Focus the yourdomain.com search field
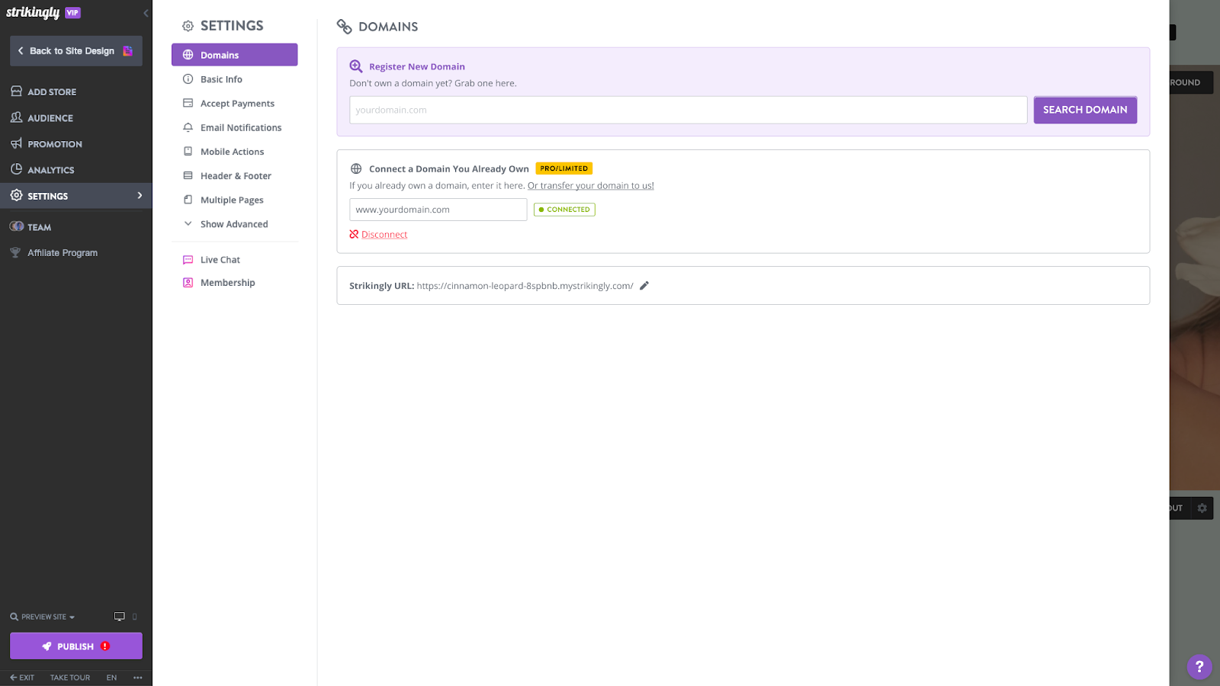 tap(689, 110)
